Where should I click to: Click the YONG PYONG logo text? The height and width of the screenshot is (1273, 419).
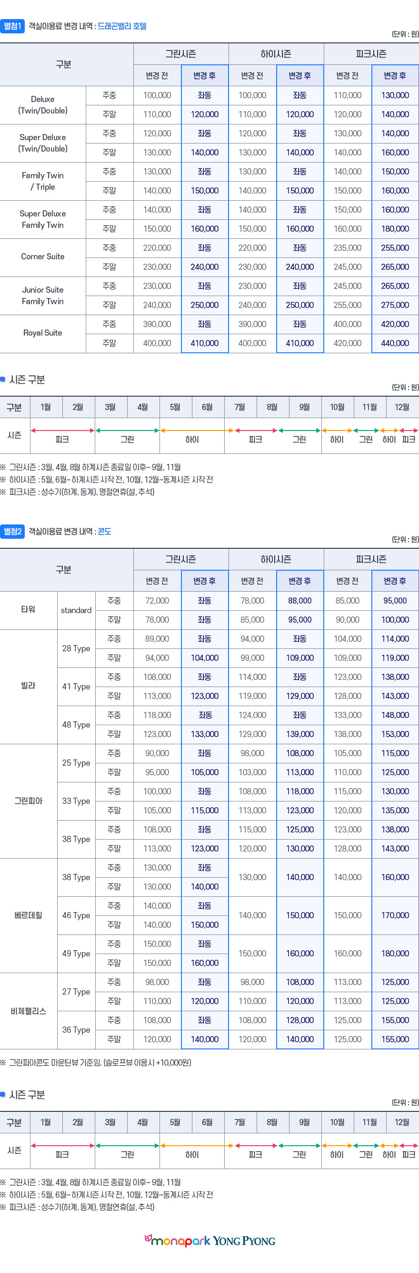[244, 1241]
